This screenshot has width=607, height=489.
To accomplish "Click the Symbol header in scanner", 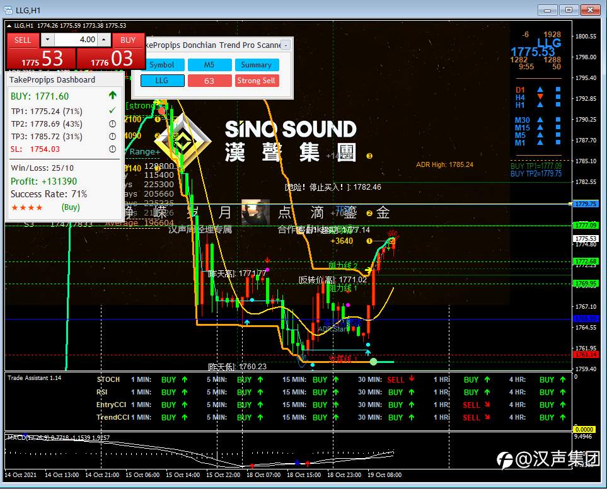I will point(162,65).
